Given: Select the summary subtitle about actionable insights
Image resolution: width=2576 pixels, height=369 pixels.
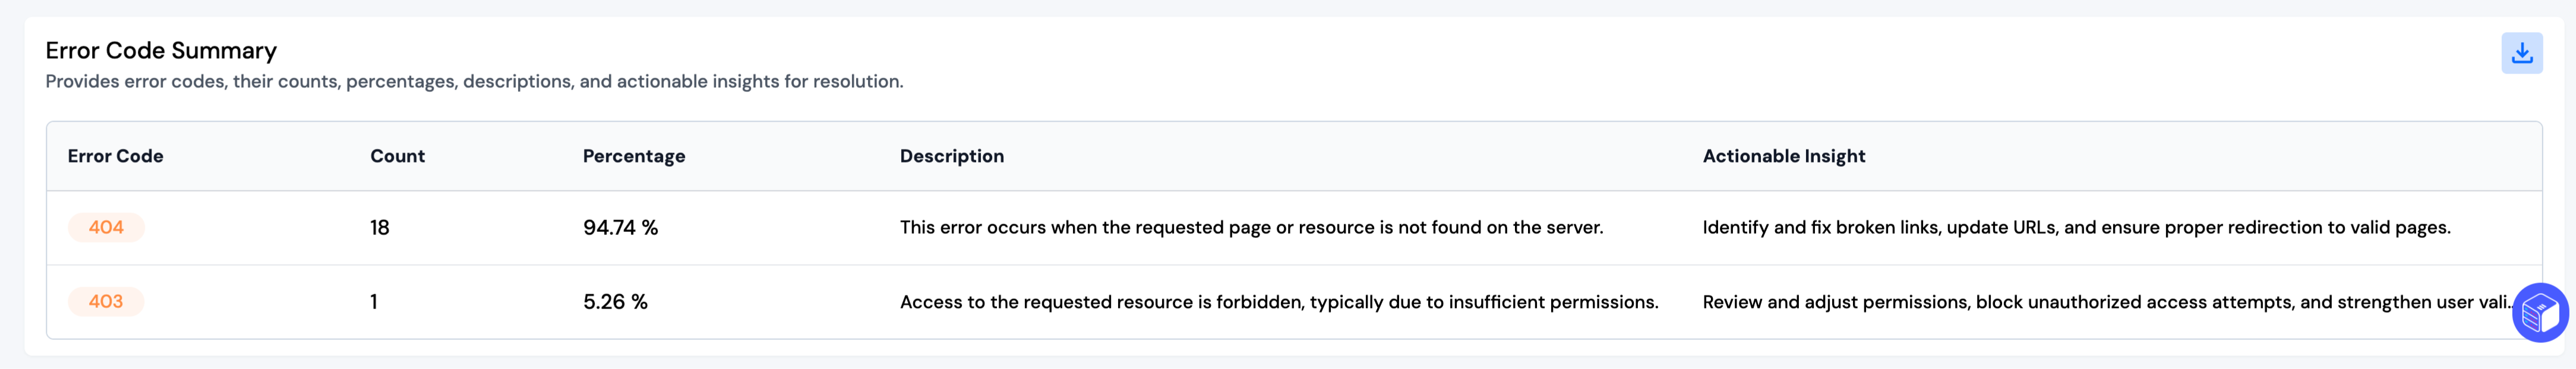Looking at the screenshot, I should 474,82.
